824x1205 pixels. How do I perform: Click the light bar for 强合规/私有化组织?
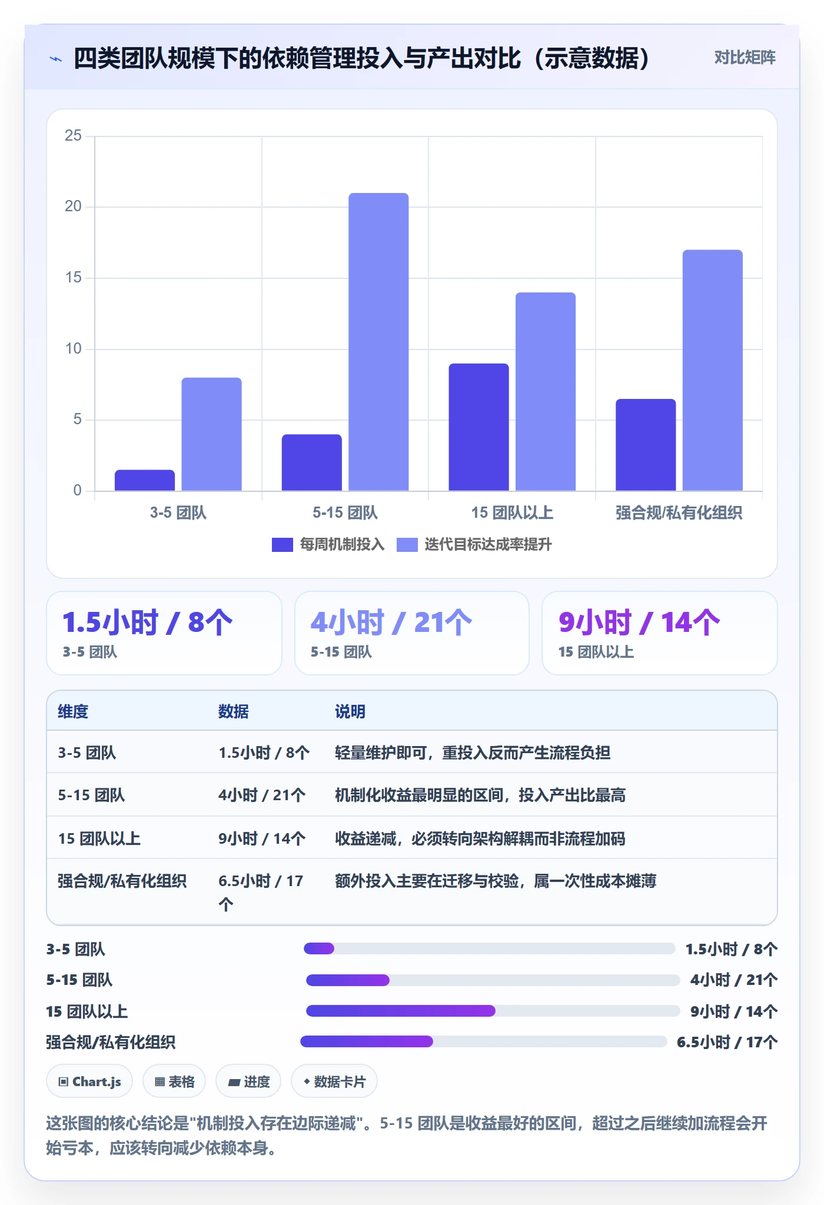[x=712, y=370]
